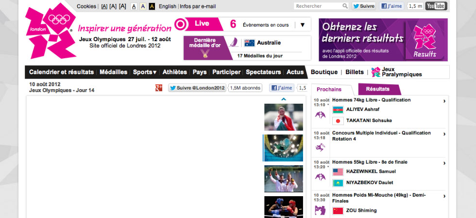
Task: Click the boxing icon for Poids Mi-Mouche
Action: tap(321, 210)
